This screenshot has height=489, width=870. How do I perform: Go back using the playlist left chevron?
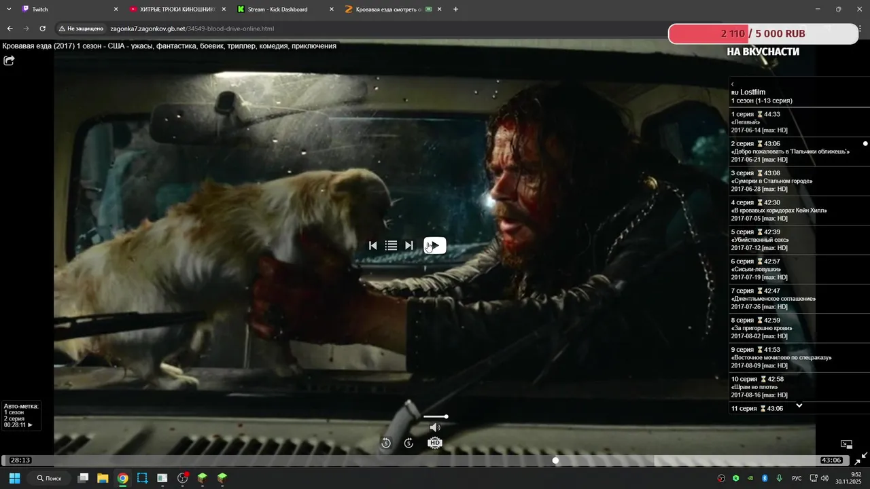click(733, 84)
